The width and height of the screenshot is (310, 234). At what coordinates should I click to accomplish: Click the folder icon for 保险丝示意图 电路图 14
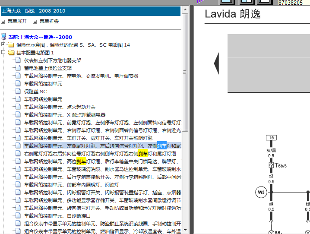11,45
